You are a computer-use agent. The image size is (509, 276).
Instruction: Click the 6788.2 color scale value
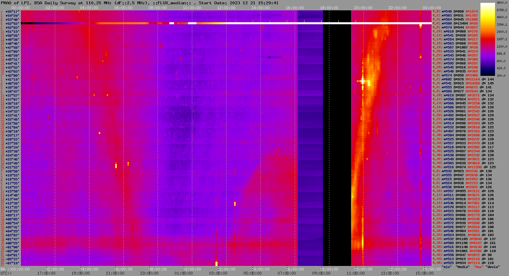pos(502,10)
